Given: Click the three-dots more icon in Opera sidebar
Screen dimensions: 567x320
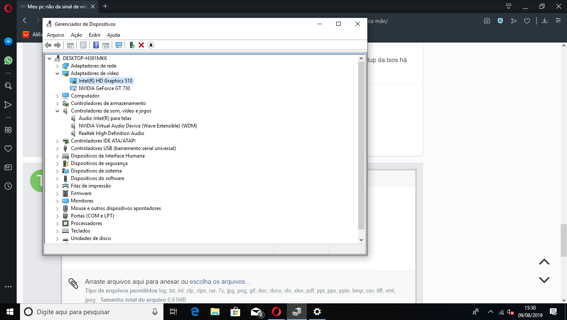Looking at the screenshot, I should pos(8,287).
